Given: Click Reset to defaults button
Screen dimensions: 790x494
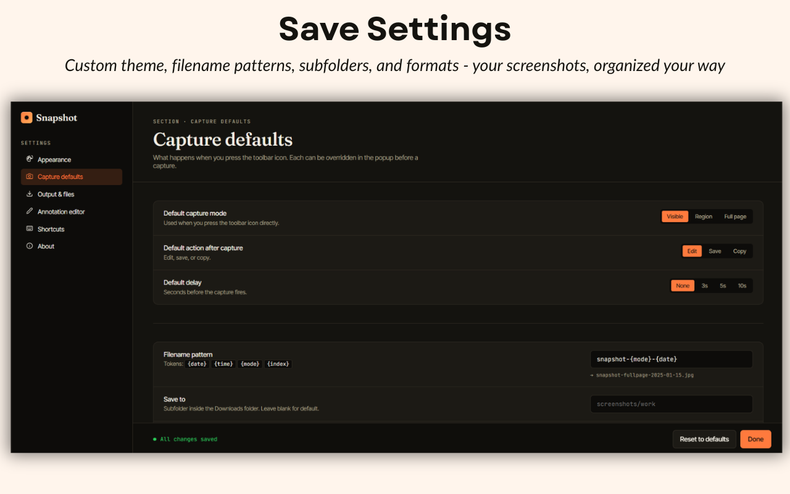Looking at the screenshot, I should (x=704, y=439).
